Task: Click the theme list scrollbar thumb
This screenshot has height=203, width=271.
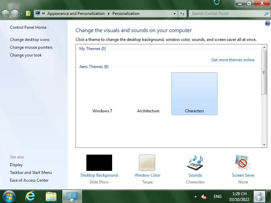Action: coord(264,72)
